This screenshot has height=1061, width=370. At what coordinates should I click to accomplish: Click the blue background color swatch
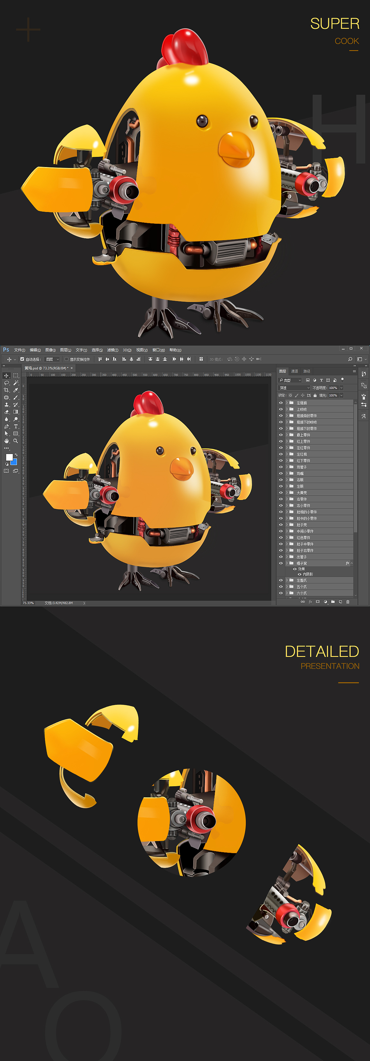(x=14, y=462)
